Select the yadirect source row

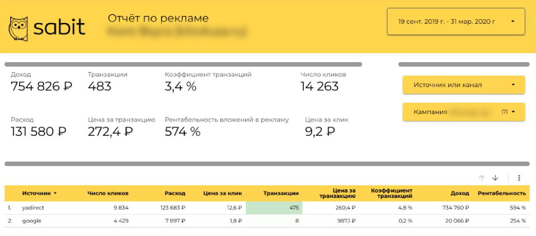coord(33,208)
